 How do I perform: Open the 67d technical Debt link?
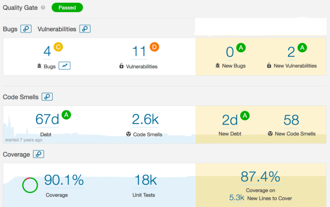coord(47,120)
